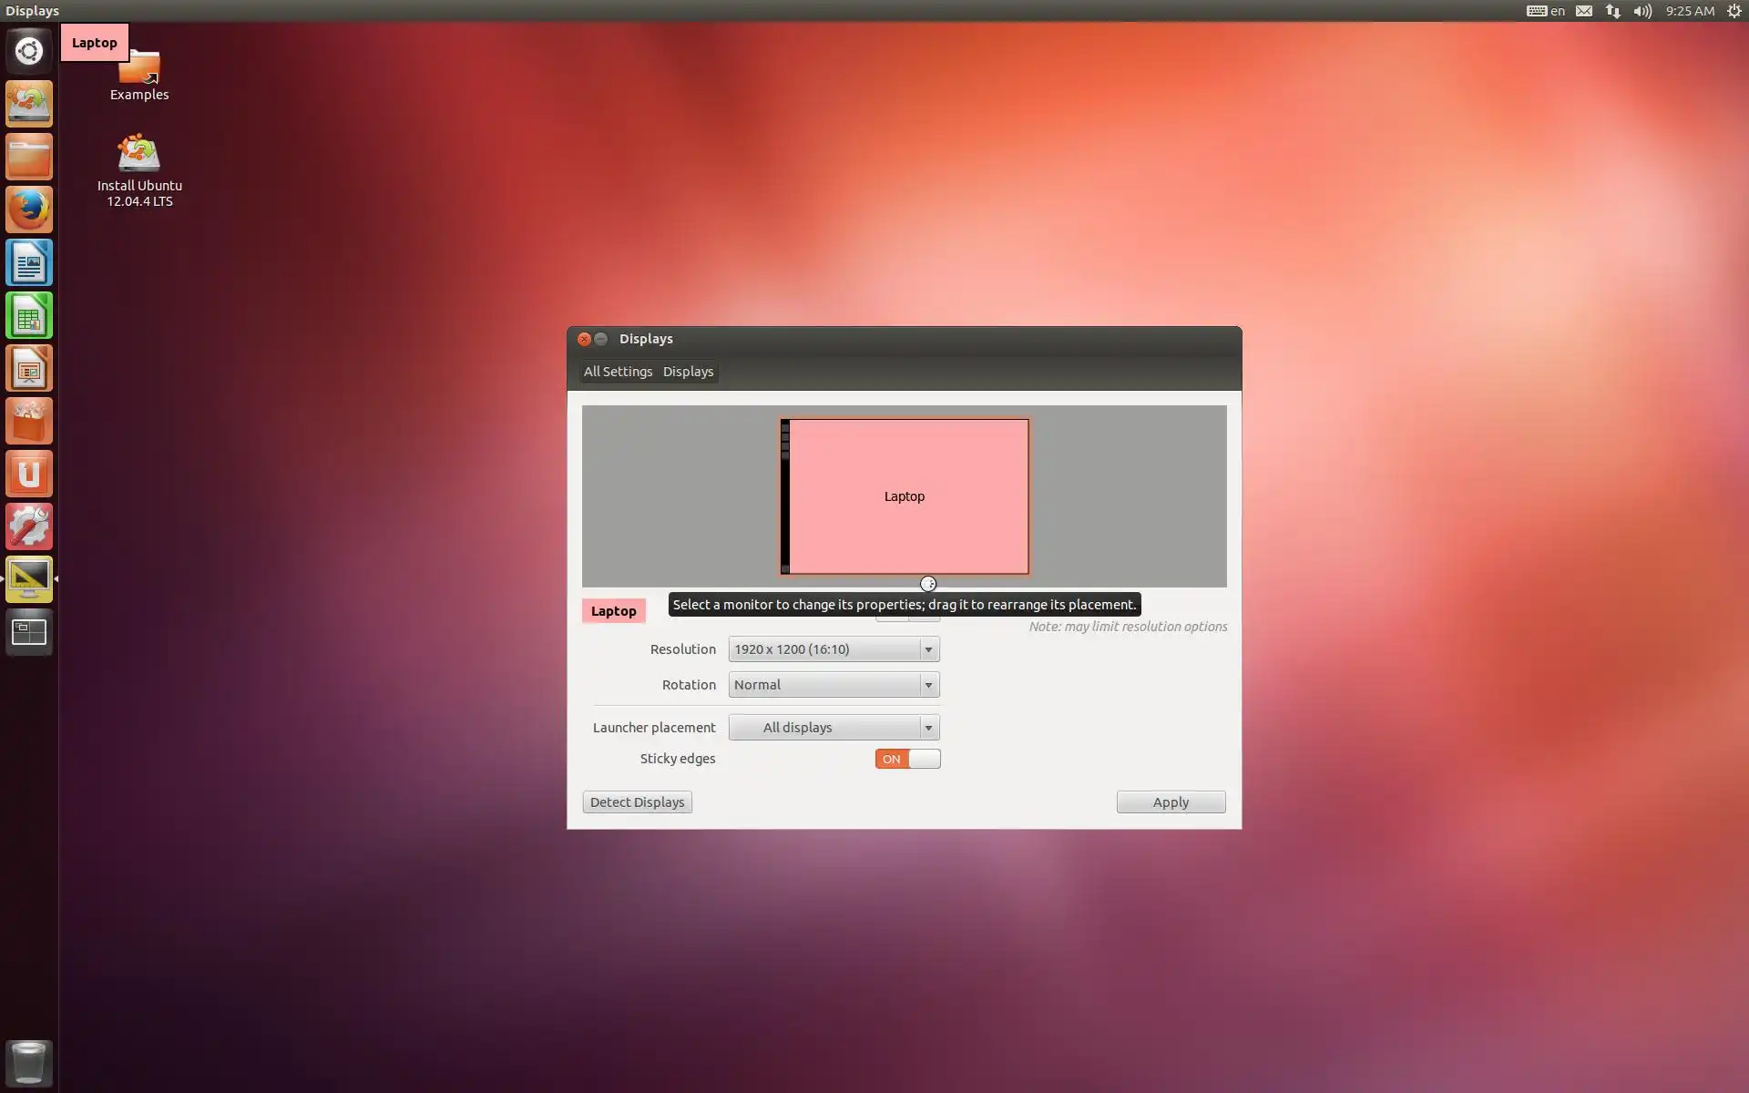The width and height of the screenshot is (1749, 1093).
Task: Open Ubuntu Software Center icon
Action: pos(29,422)
